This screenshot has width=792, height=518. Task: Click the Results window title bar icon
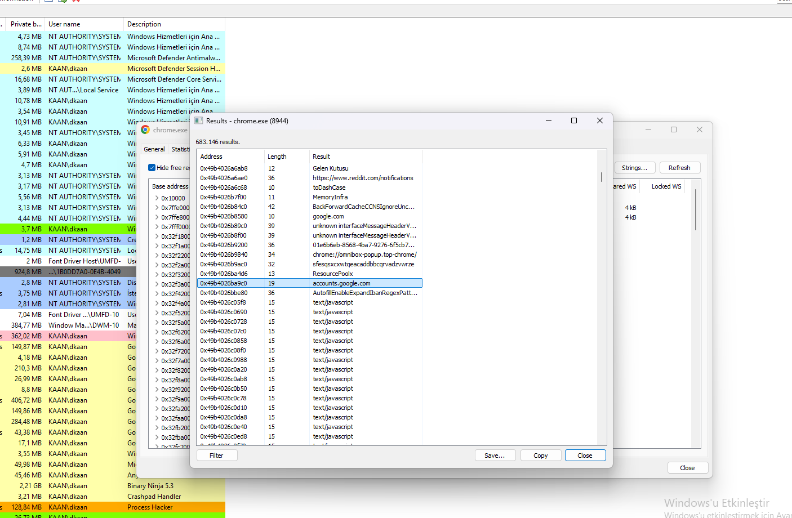199,120
